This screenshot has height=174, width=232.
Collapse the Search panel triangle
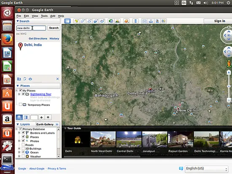click(x=18, y=21)
